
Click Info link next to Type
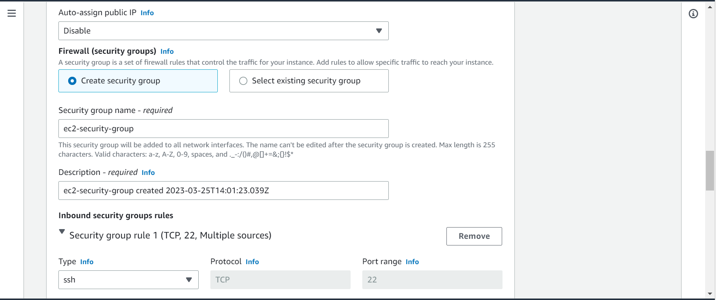87,262
